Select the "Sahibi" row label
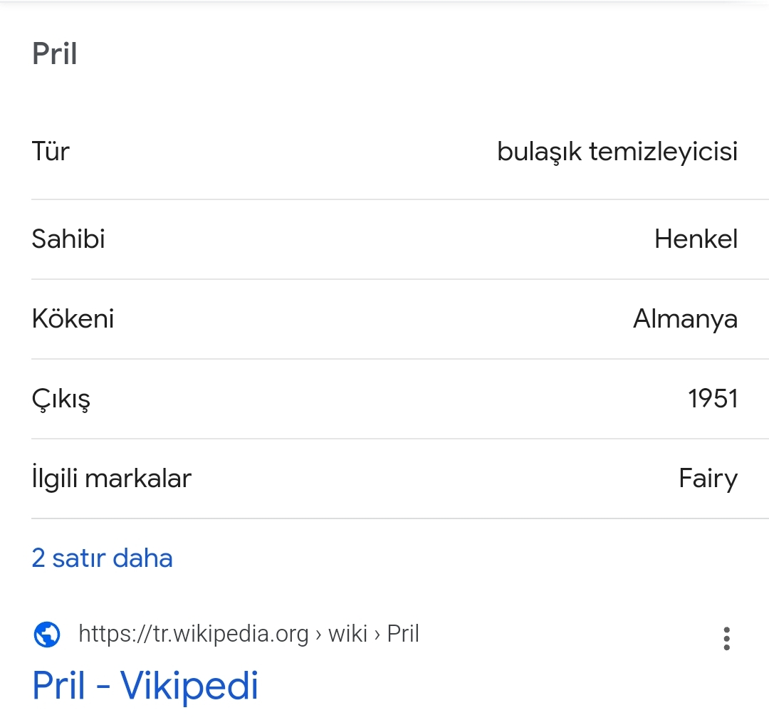Image resolution: width=769 pixels, height=725 pixels. pyautogui.click(x=68, y=239)
